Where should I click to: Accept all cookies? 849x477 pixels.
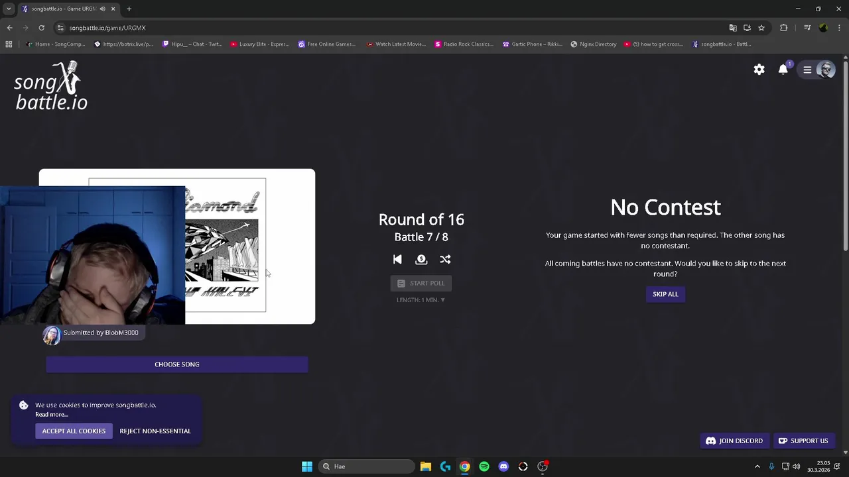pos(74,431)
